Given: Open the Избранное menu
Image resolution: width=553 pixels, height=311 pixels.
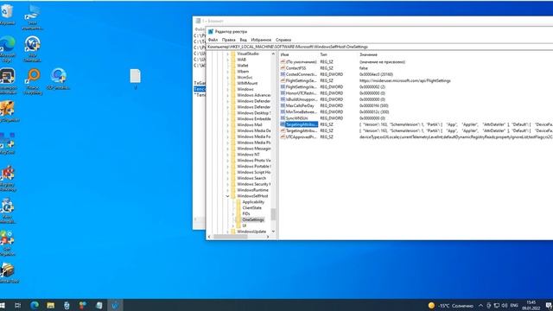Looking at the screenshot, I should [x=261, y=40].
